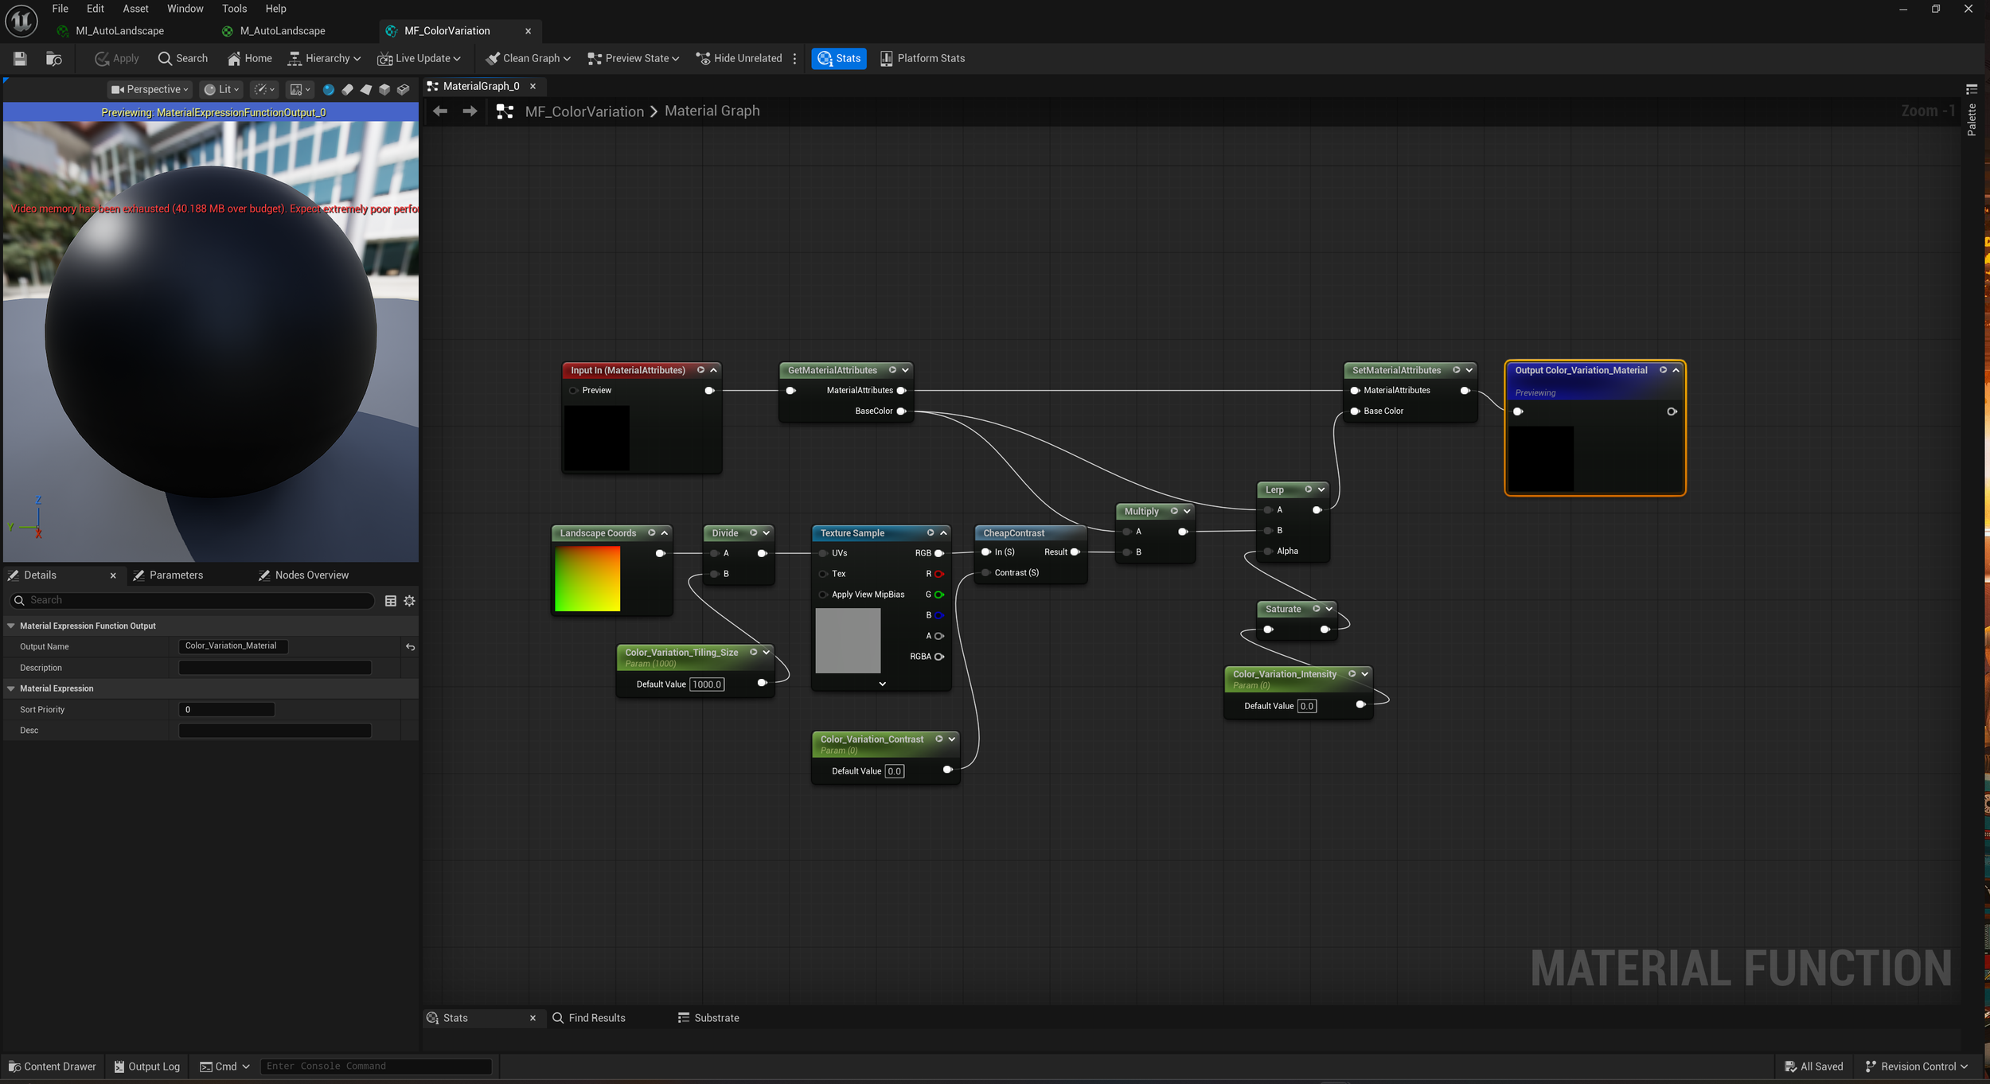Switch to the M_AutoLandscape tab
The width and height of the screenshot is (1990, 1084).
click(282, 31)
